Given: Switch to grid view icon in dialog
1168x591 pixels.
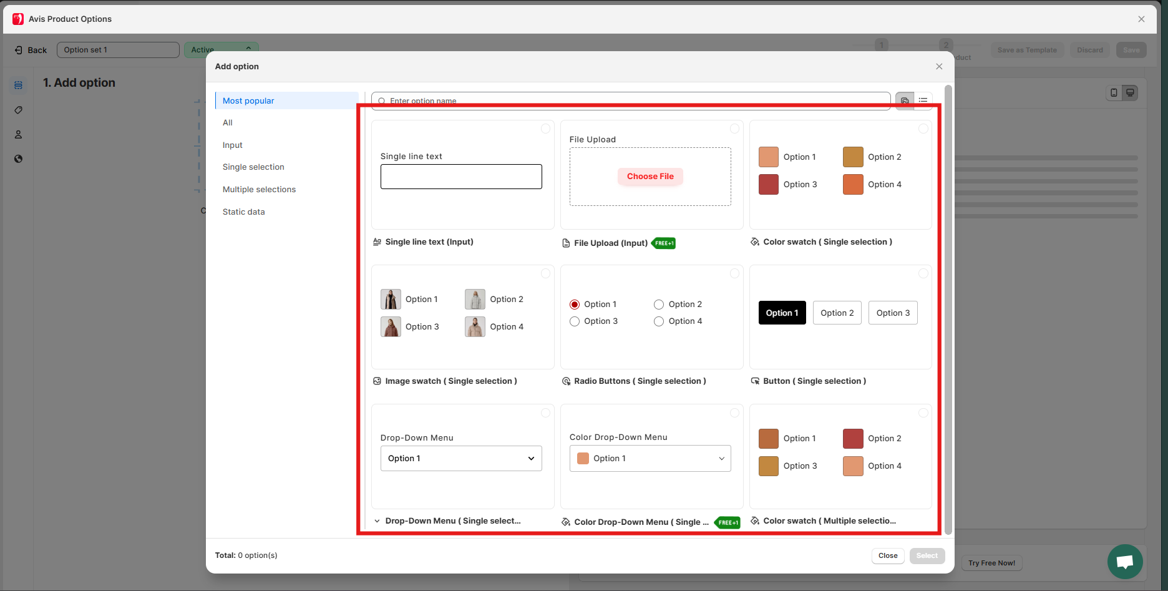Looking at the screenshot, I should click(x=905, y=100).
